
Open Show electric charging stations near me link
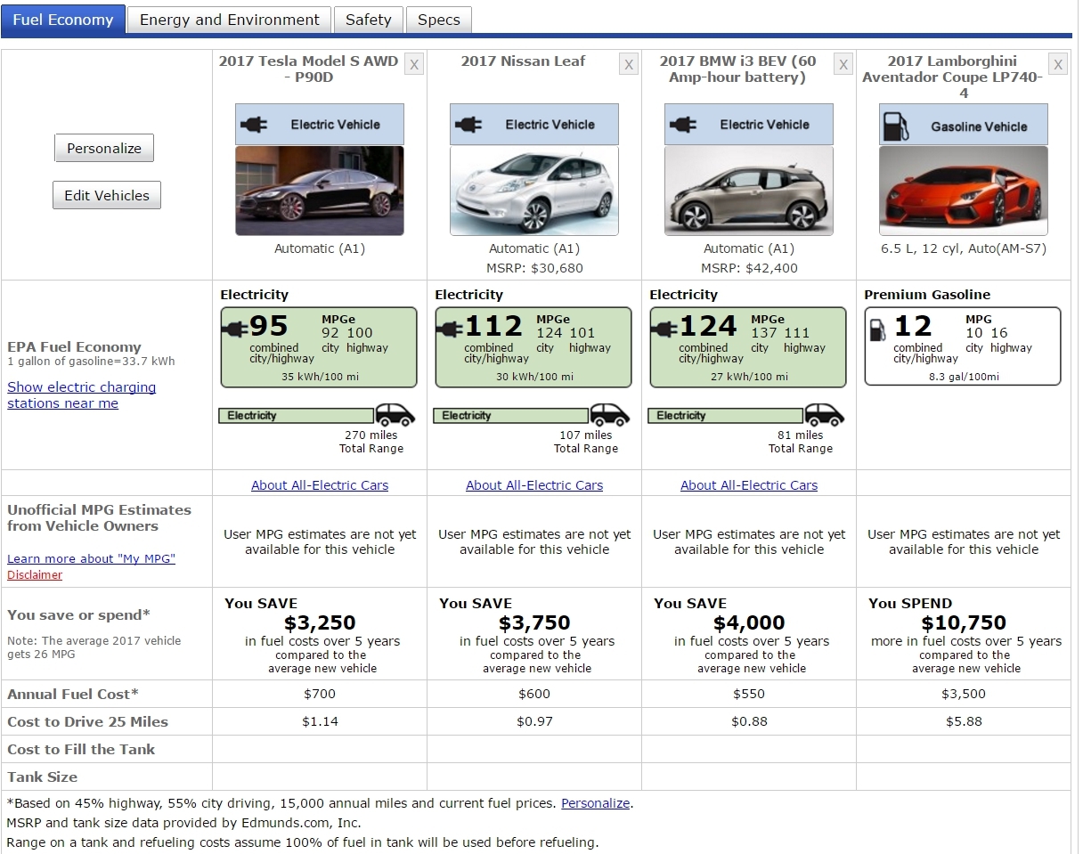(x=81, y=395)
